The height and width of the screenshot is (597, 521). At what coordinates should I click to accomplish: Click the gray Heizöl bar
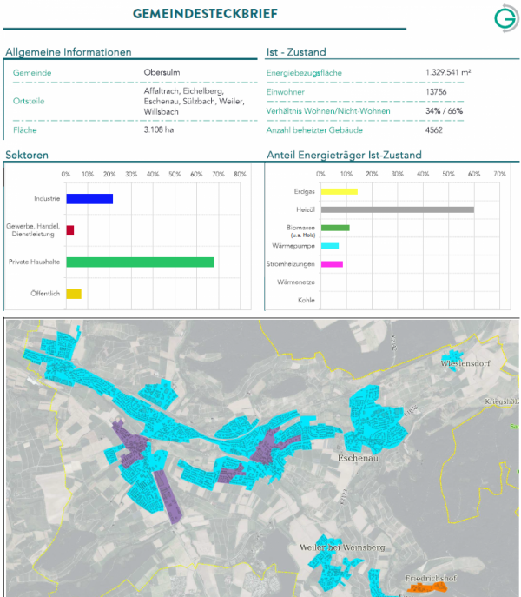397,209
